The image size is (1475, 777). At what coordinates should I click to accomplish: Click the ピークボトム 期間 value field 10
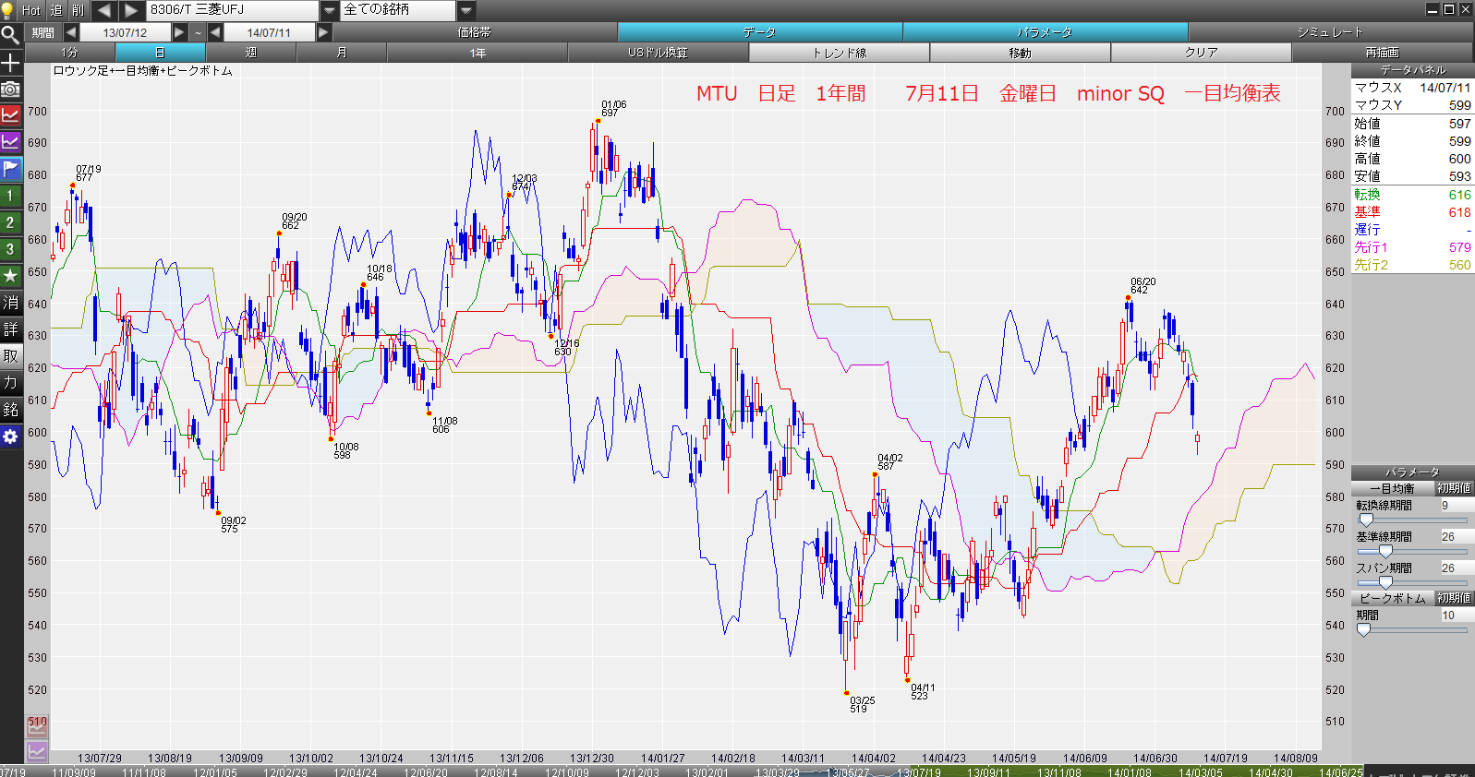click(1457, 615)
